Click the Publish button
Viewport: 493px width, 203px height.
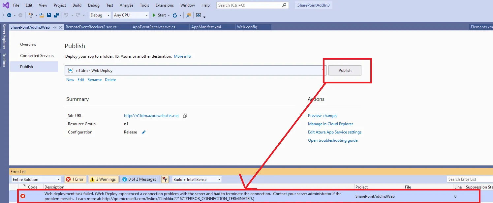[345, 71]
